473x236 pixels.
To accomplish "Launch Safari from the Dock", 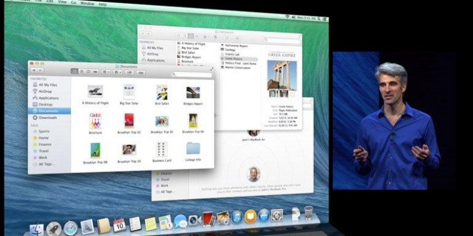I will 71,228.
